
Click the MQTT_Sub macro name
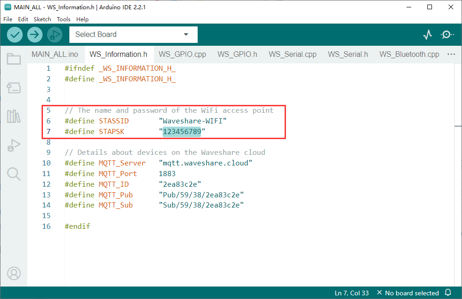point(116,205)
